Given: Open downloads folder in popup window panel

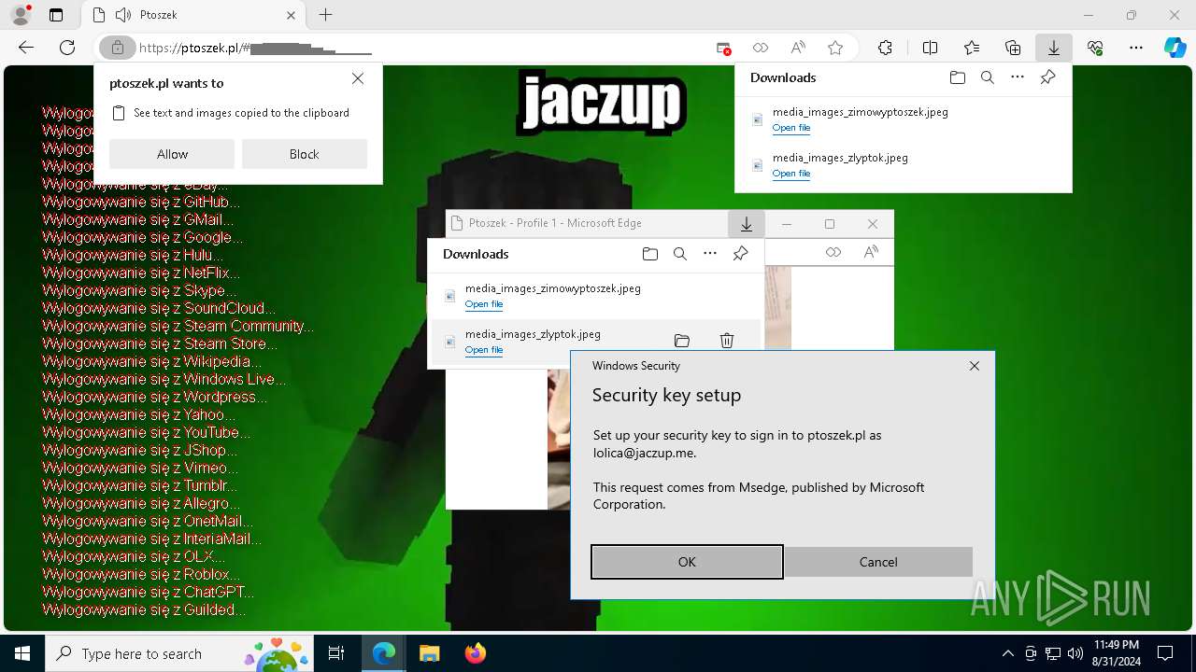Looking at the screenshot, I should (650, 254).
